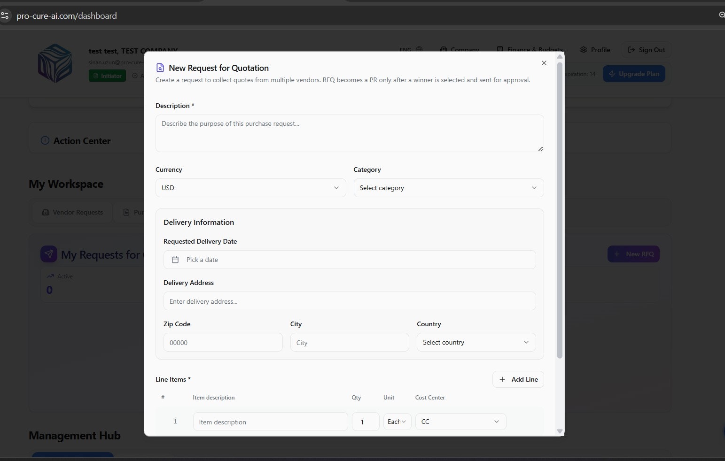Open the Select category dropdown

click(449, 188)
